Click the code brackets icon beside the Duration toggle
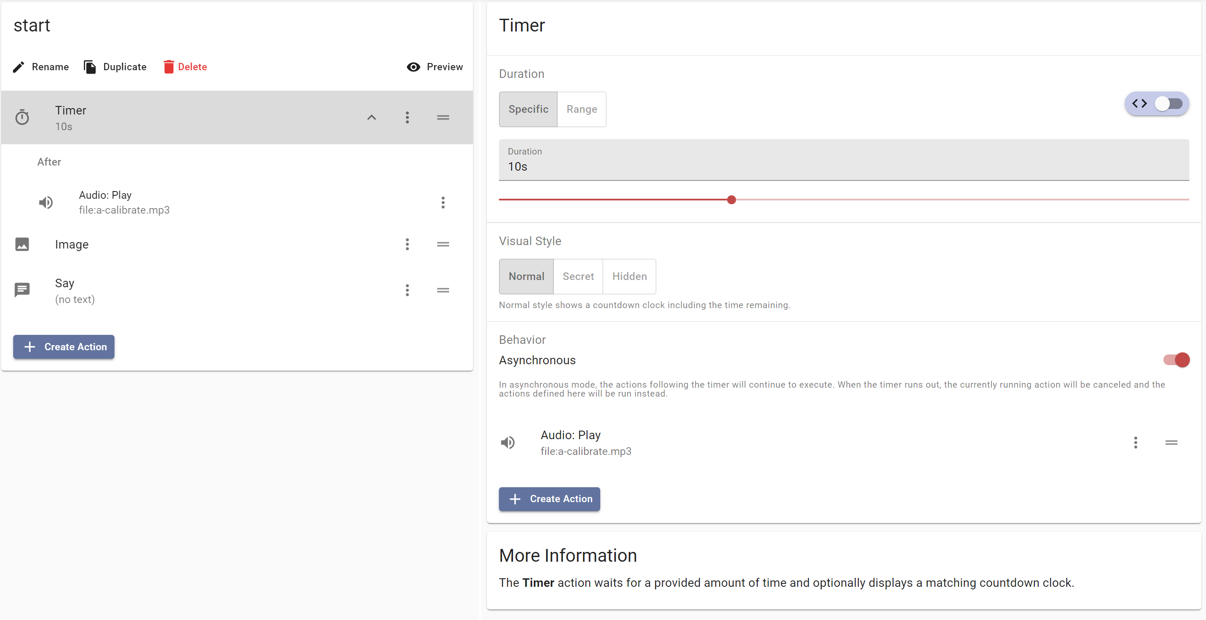Image resolution: width=1206 pixels, height=620 pixels. (x=1140, y=103)
